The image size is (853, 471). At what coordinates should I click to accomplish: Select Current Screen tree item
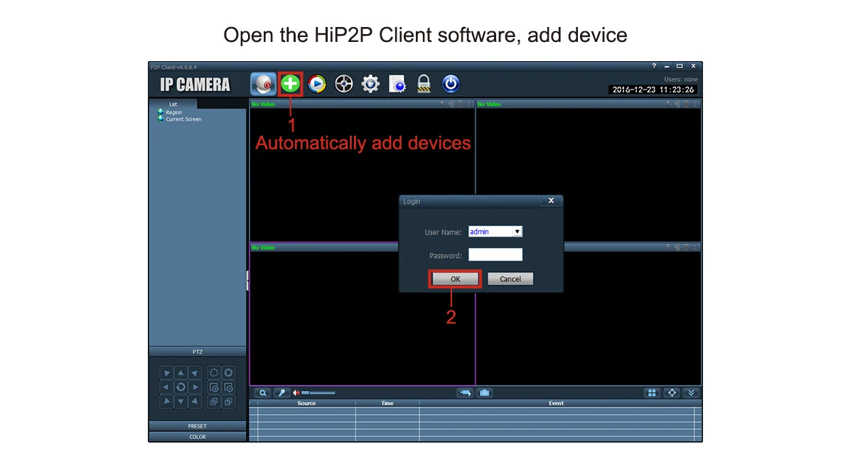183,119
